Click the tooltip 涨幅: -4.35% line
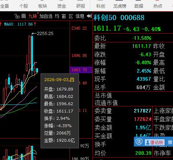Image resolution: width=173 pixels, height=160 pixels. tap(58, 126)
